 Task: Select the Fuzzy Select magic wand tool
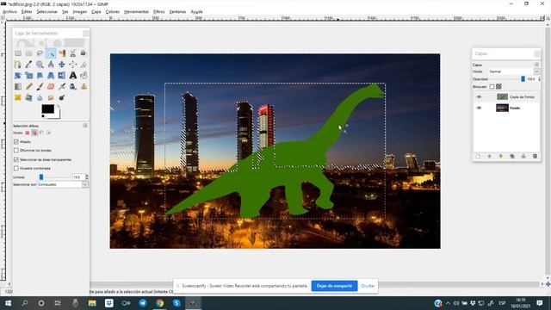coord(51,53)
